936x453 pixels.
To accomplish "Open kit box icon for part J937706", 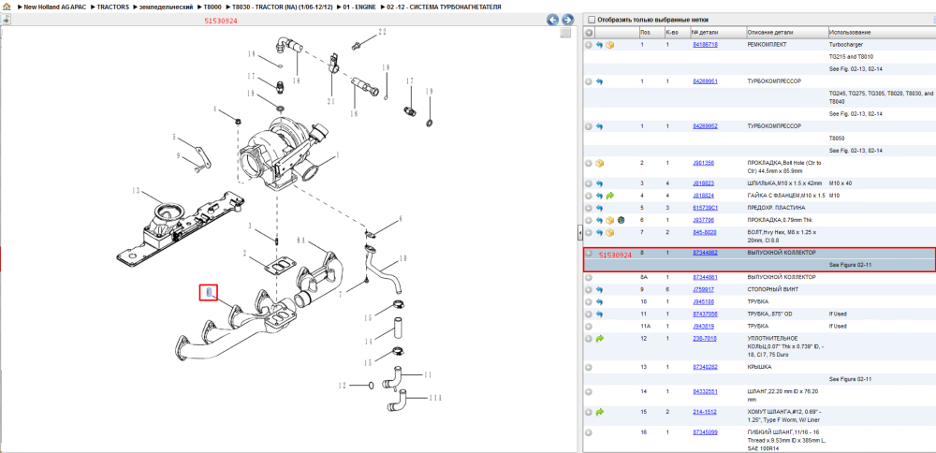I will 609,220.
